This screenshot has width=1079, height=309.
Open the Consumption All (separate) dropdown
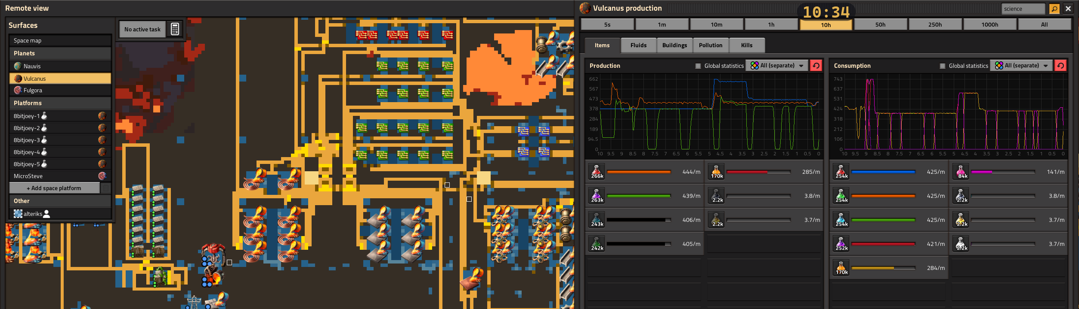[x=1021, y=65]
